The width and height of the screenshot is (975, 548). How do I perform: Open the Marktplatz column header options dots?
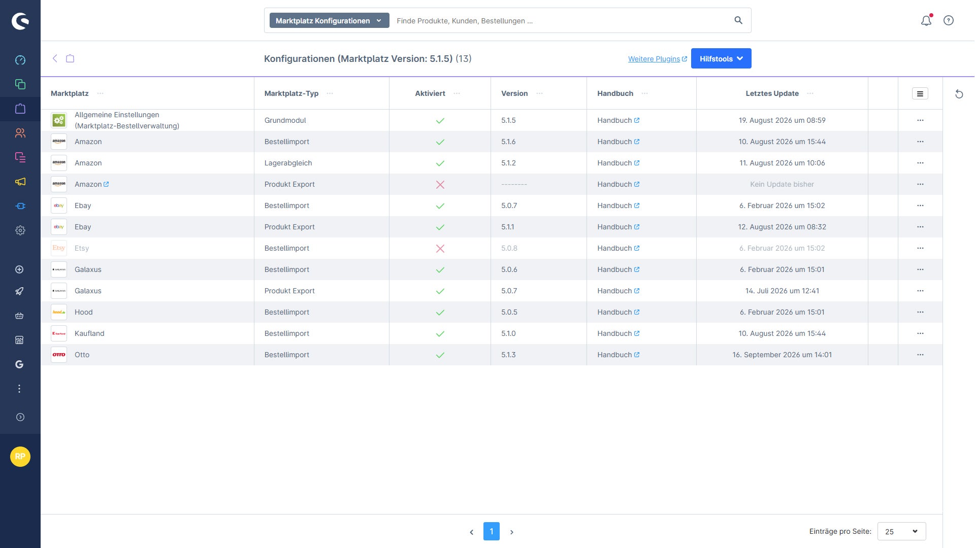point(101,93)
